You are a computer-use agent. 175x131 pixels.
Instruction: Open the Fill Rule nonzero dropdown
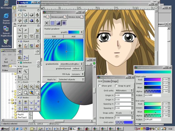78,74
